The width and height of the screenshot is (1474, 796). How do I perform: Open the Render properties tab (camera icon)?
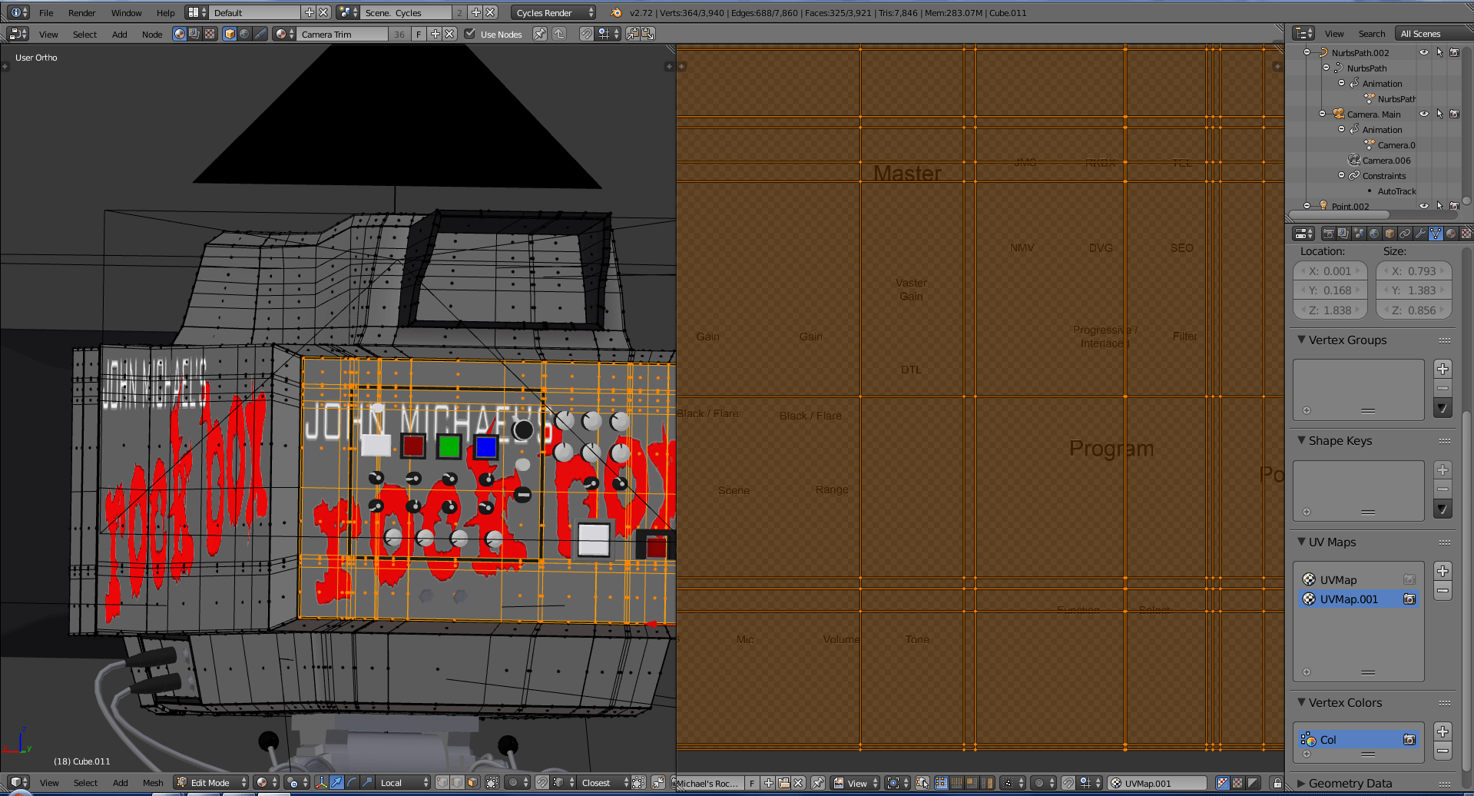(1328, 233)
